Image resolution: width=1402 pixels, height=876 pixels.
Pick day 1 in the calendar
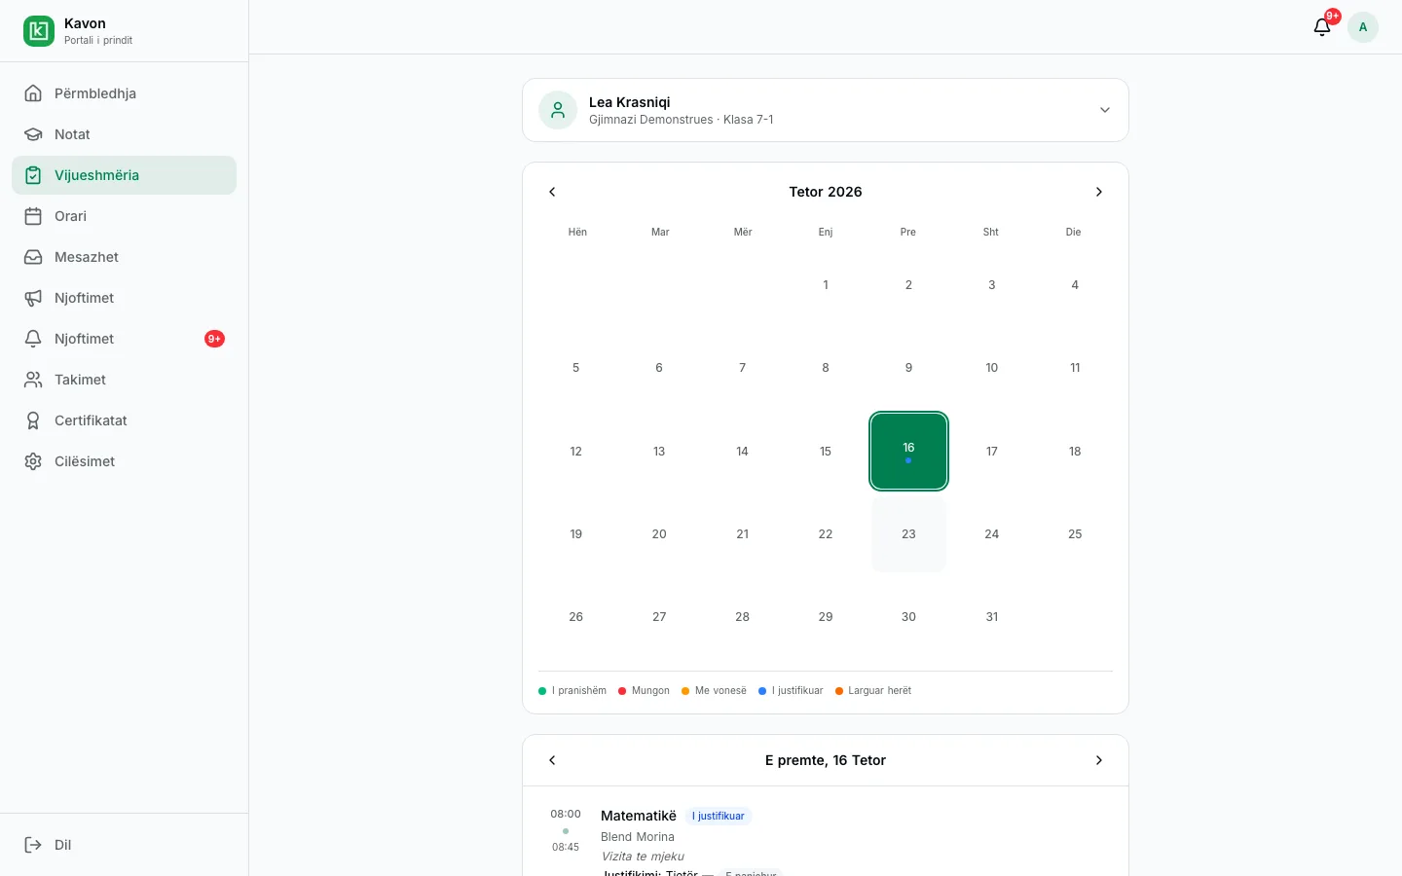coord(826,285)
